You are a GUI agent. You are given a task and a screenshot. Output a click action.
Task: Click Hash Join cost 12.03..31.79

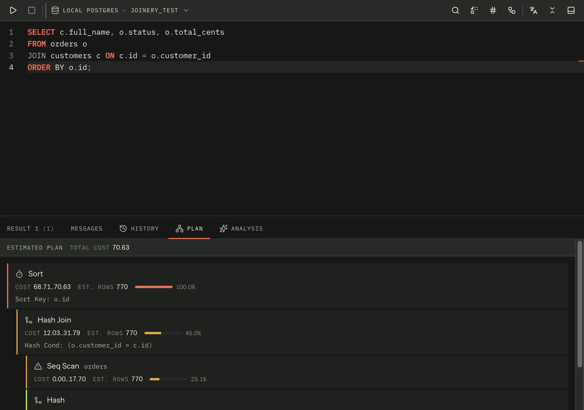(x=62, y=333)
